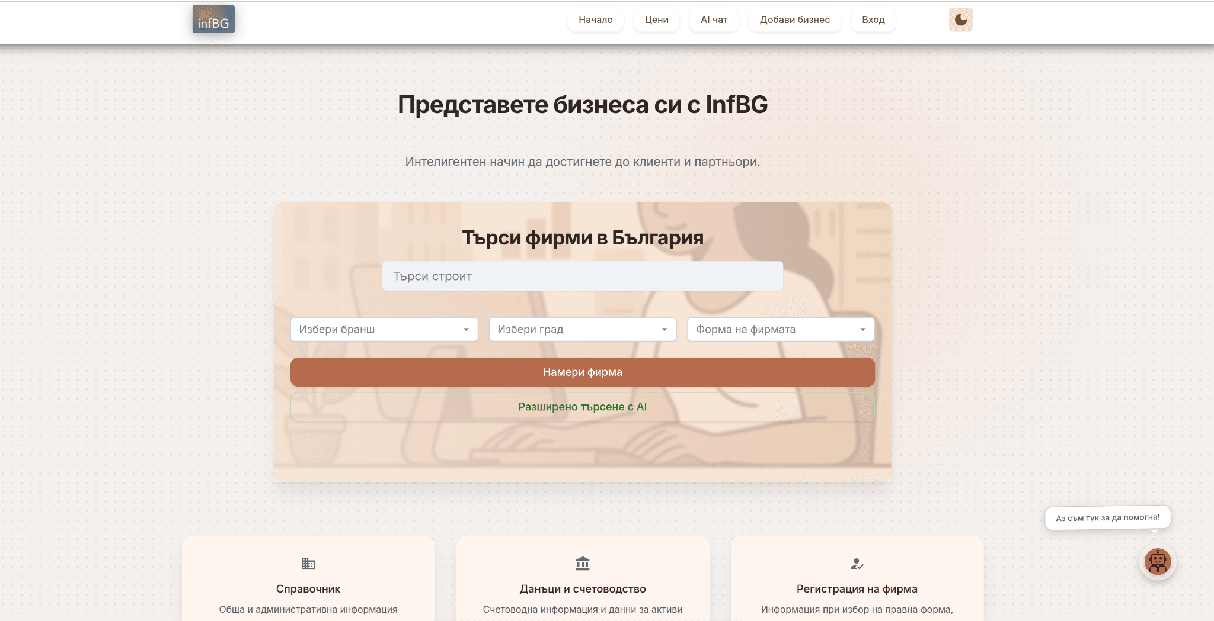1214x621 pixels.
Task: Toggle dark mode with the moon icon
Action: coord(961,20)
